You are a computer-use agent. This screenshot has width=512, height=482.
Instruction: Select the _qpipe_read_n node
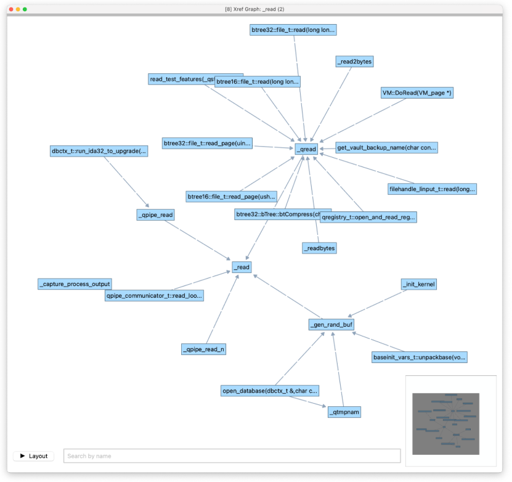point(203,348)
